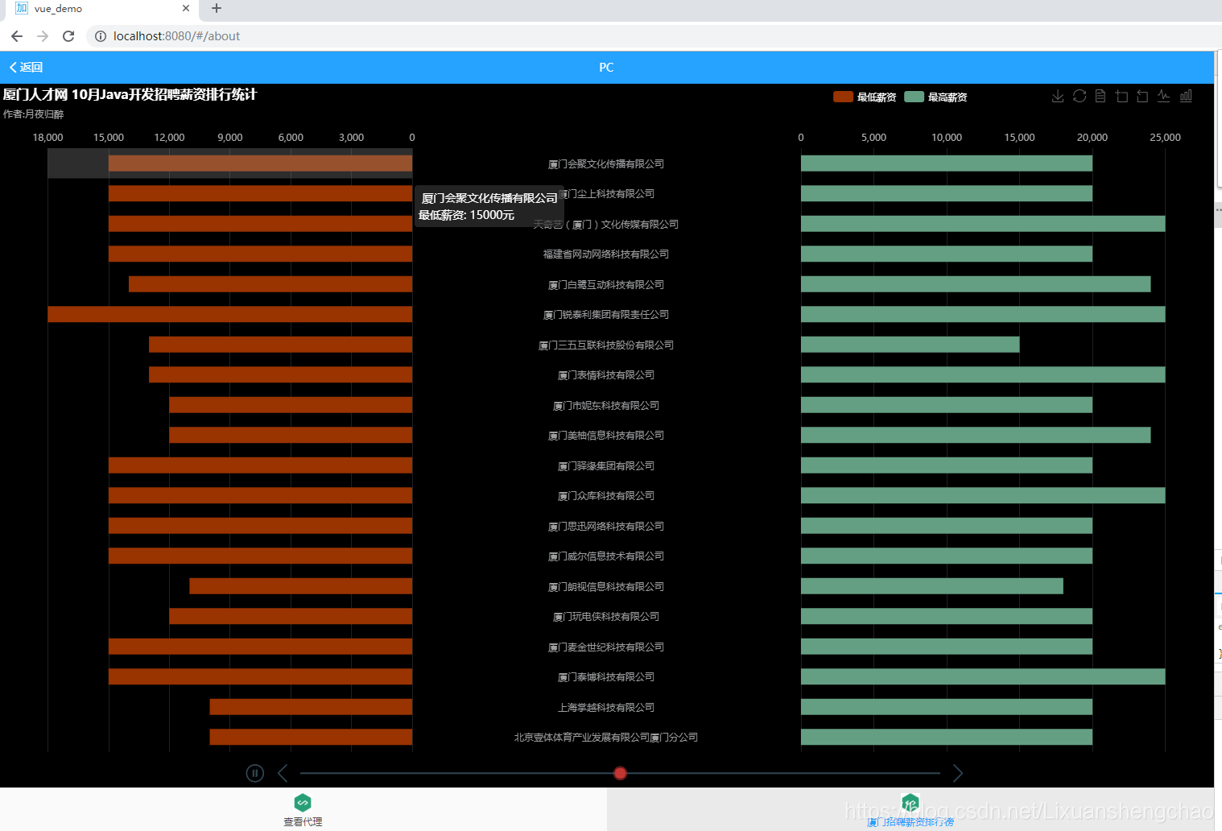1222x831 pixels.
Task: Click company label 厦门泰博科技有限公司
Action: point(606,677)
